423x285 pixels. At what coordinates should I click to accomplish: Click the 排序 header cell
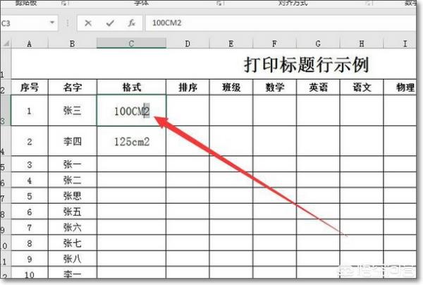pyautogui.click(x=188, y=87)
